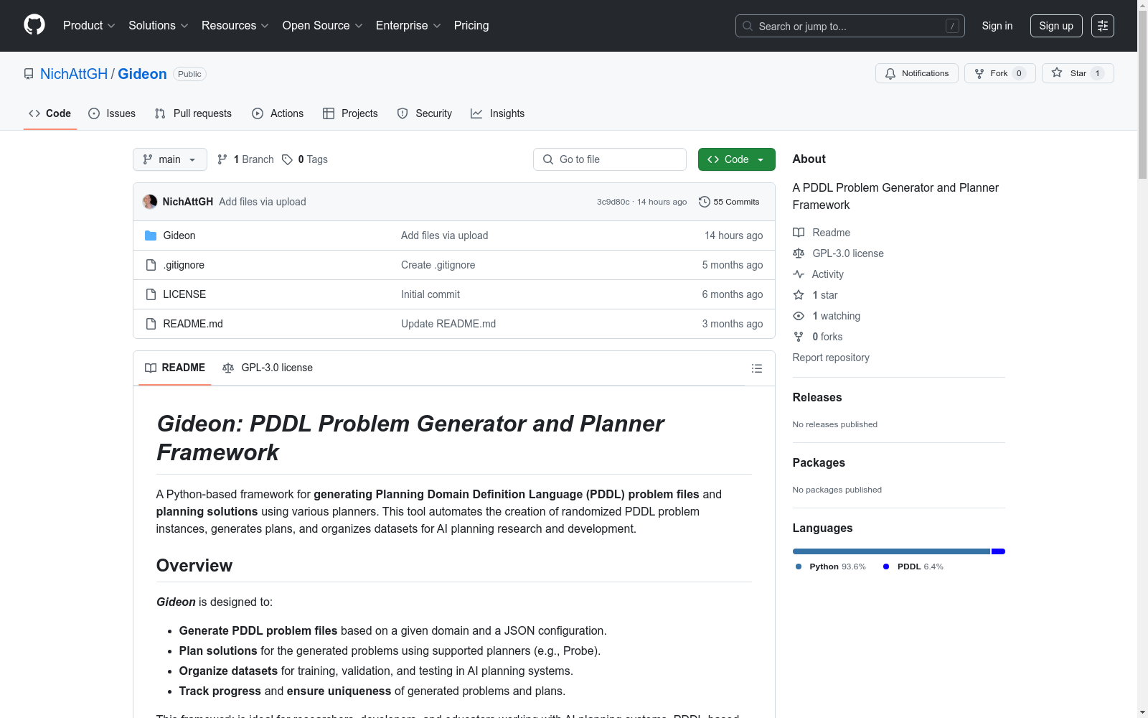Expand the Open Source menu

pyautogui.click(x=322, y=25)
